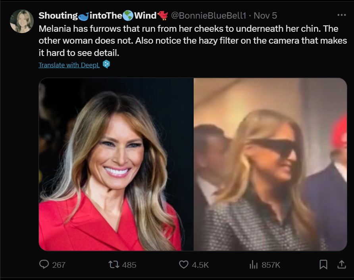354x280 pixels.
Task: Bookmark this post
Action: click(323, 264)
